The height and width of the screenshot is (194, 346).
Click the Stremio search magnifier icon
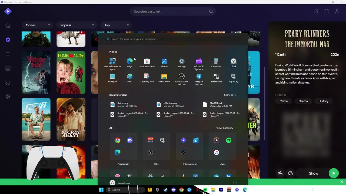pos(211,12)
